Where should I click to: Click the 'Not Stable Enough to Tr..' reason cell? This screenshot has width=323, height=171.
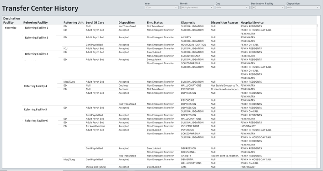pos(225,85)
